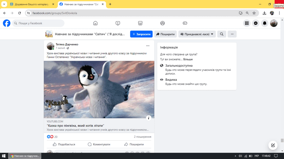284x159 pixels.
Task: Open the Facebook menu grid icon
Action: point(247,23)
